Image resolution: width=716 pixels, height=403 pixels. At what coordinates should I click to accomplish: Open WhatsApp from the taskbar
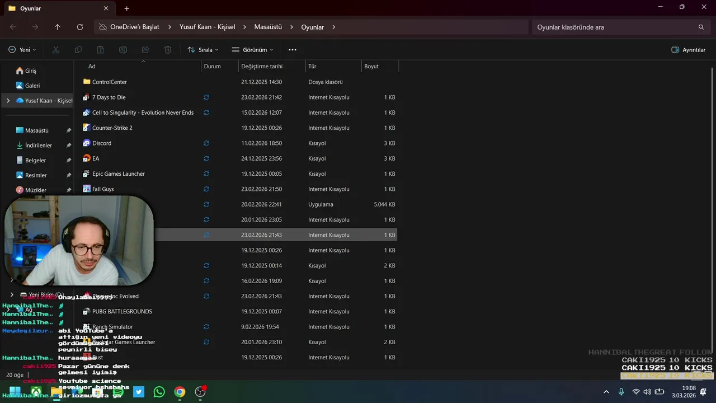pos(159,392)
